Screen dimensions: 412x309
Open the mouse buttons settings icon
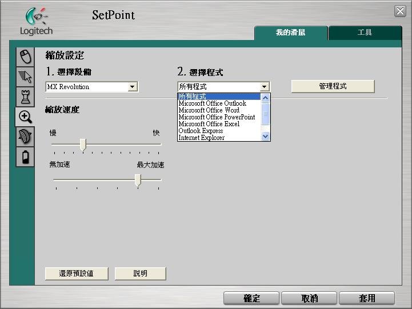[x=25, y=57]
